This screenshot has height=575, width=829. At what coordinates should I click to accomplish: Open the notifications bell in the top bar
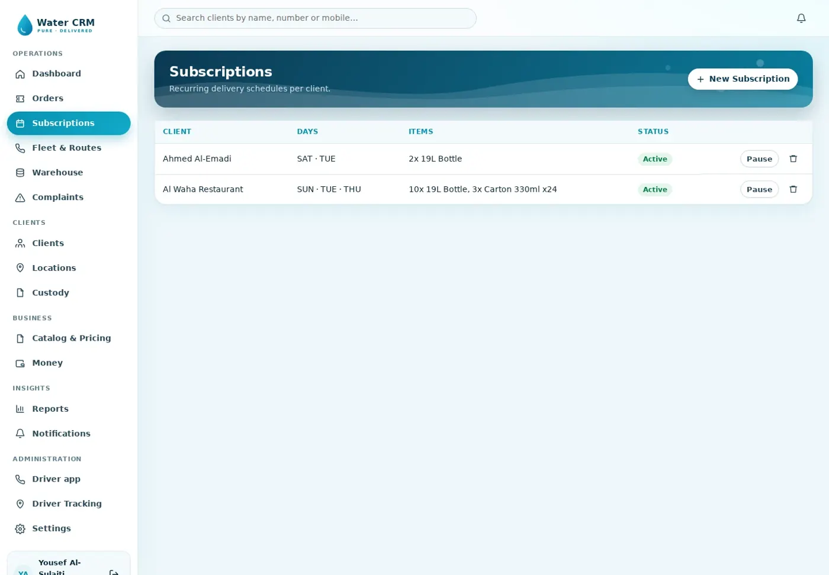click(801, 18)
